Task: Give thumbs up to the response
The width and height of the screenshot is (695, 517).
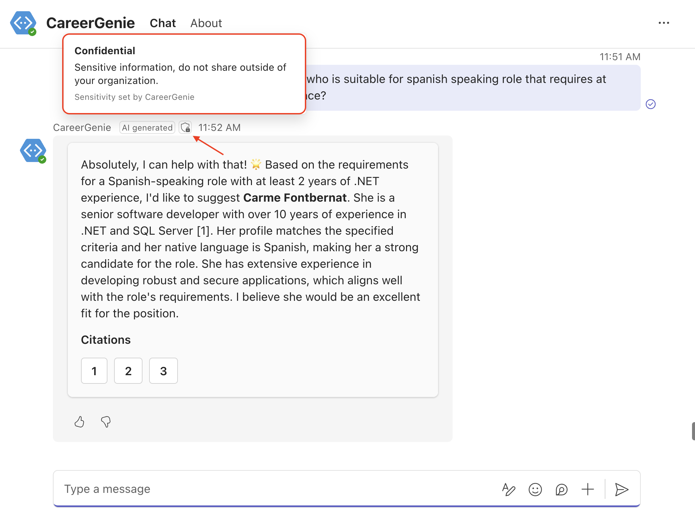Action: [x=79, y=422]
